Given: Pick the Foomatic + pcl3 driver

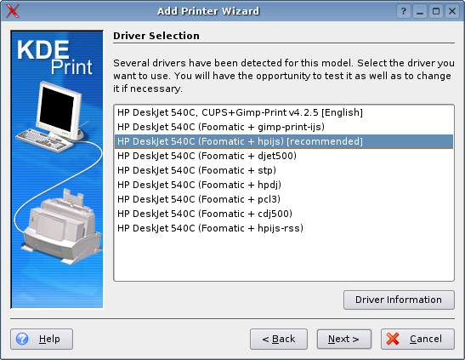Looking at the screenshot, I should tap(284, 199).
